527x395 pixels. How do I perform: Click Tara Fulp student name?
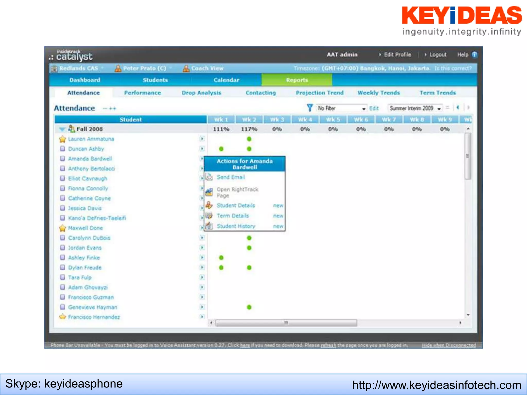pos(80,277)
